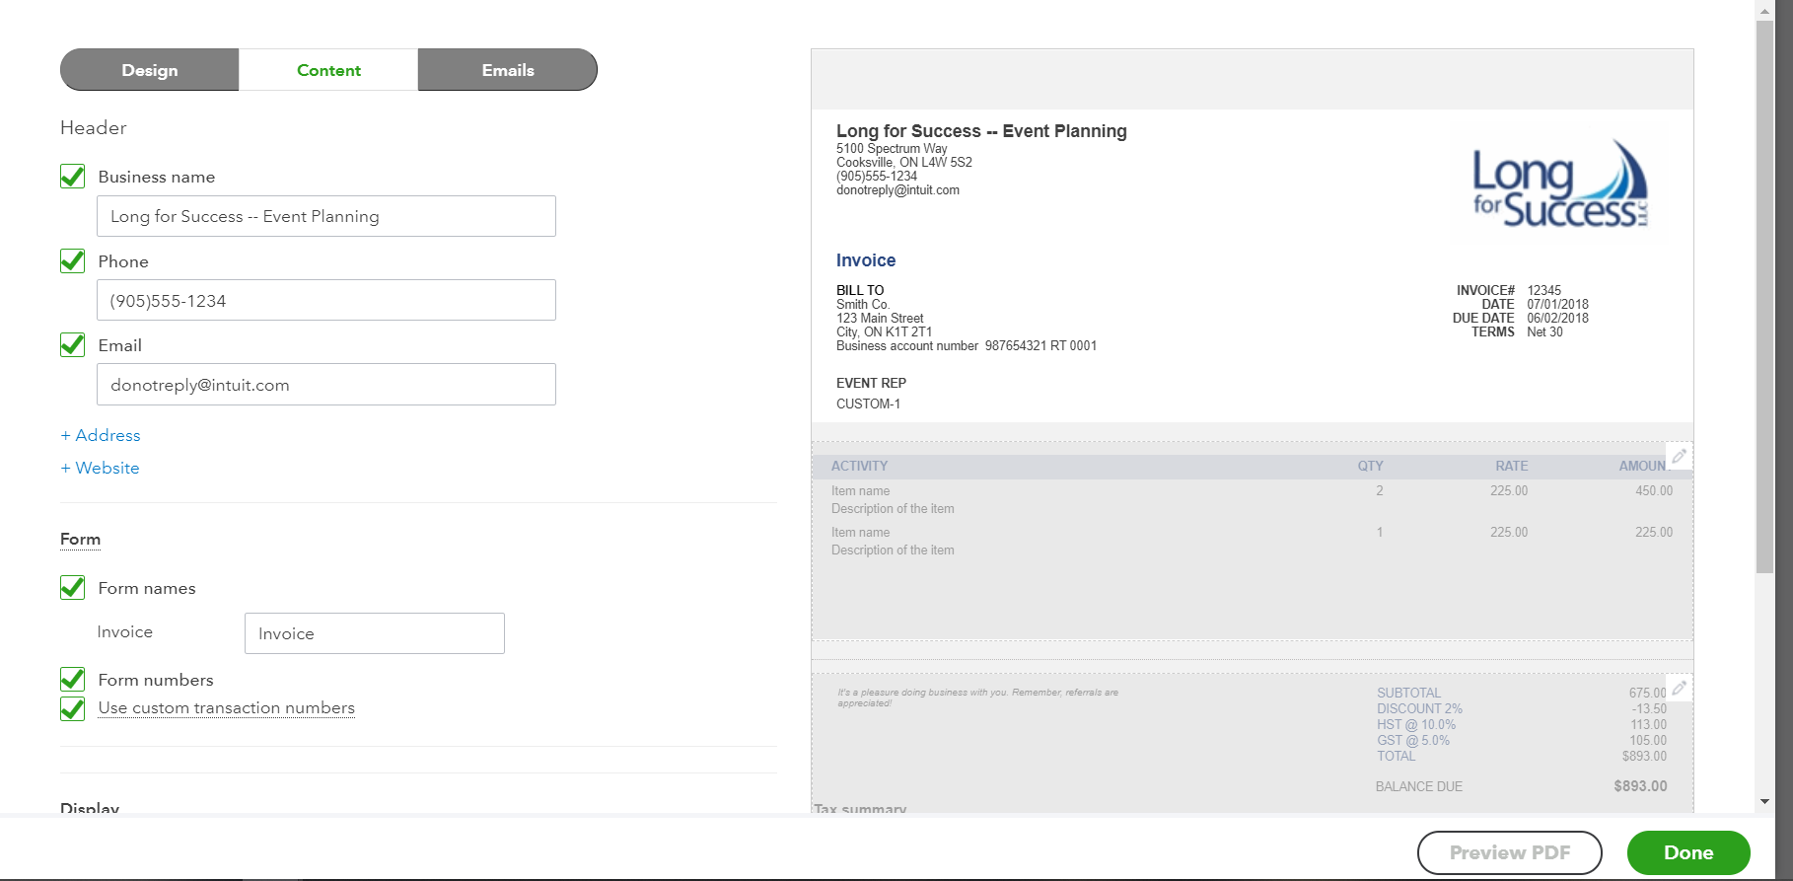Click the invoice preview header section

(x=1253, y=266)
